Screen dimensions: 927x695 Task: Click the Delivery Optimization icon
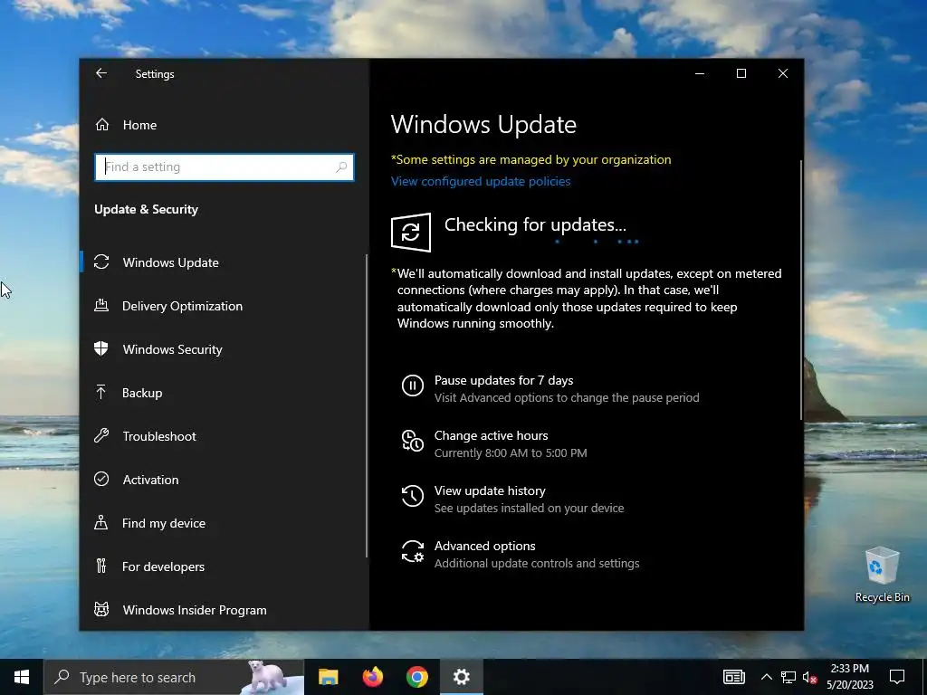click(x=101, y=306)
